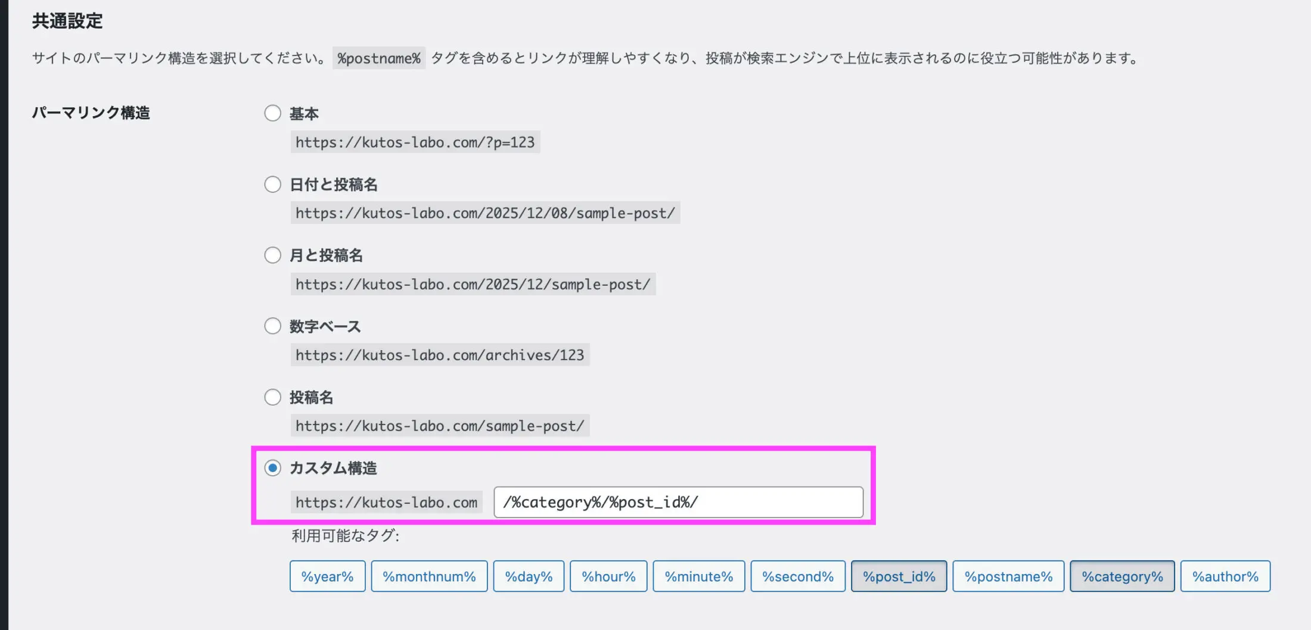Image resolution: width=1311 pixels, height=630 pixels.
Task: Click the %second% tag button
Action: [797, 576]
